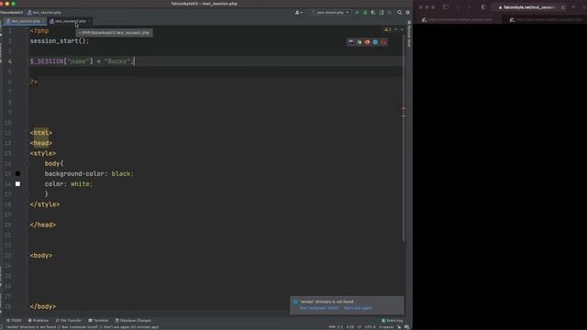Click Don't ask again link in notification
The height and width of the screenshot is (330, 587).
coord(358,308)
